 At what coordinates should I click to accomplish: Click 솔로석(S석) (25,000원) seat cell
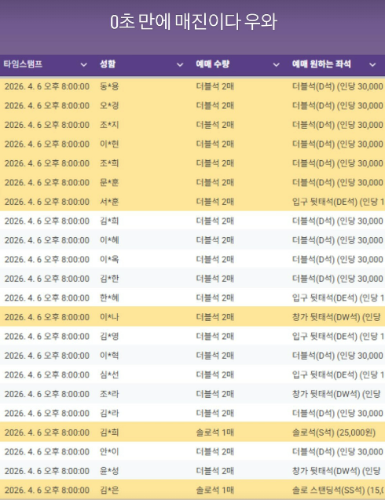click(334, 432)
